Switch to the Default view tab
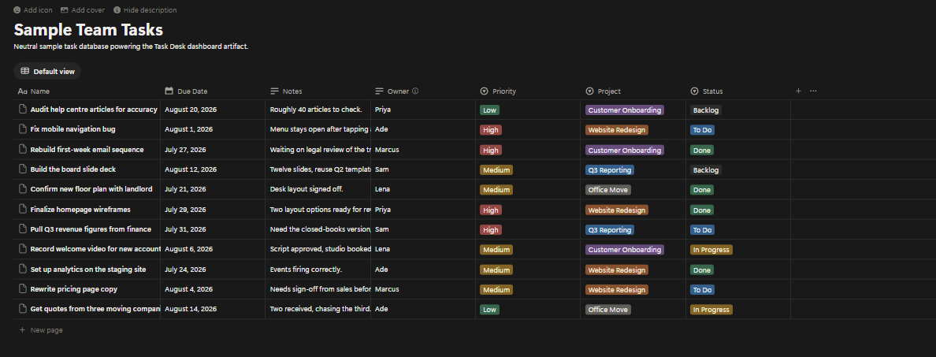This screenshot has width=936, height=357. pos(48,71)
